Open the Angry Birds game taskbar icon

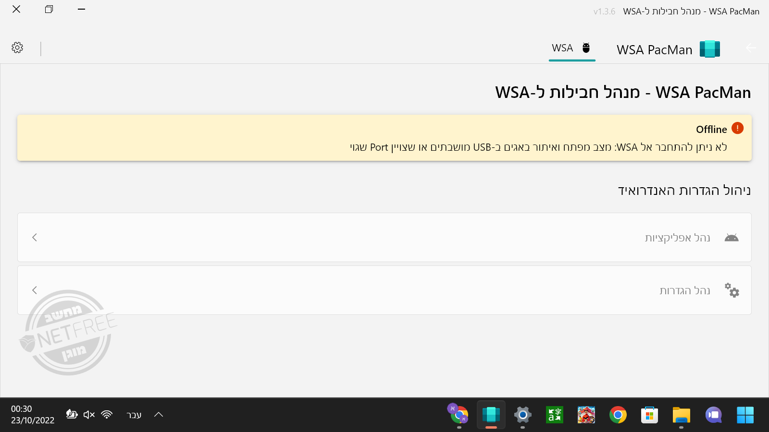tap(586, 415)
